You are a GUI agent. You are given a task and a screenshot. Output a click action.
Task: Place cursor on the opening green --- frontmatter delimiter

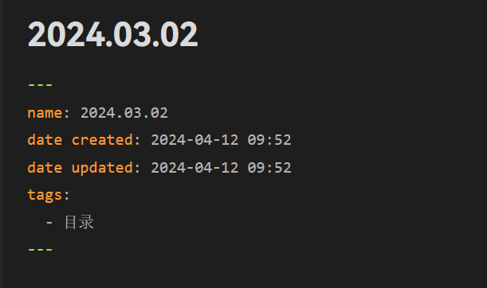(x=41, y=84)
